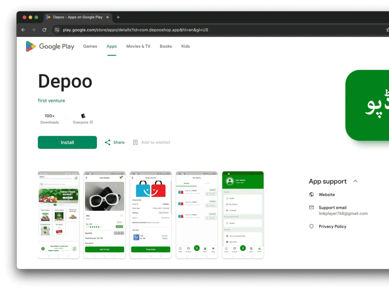The height and width of the screenshot is (291, 389).
Task: Click the Privacy Policy shield icon
Action: [311, 227]
